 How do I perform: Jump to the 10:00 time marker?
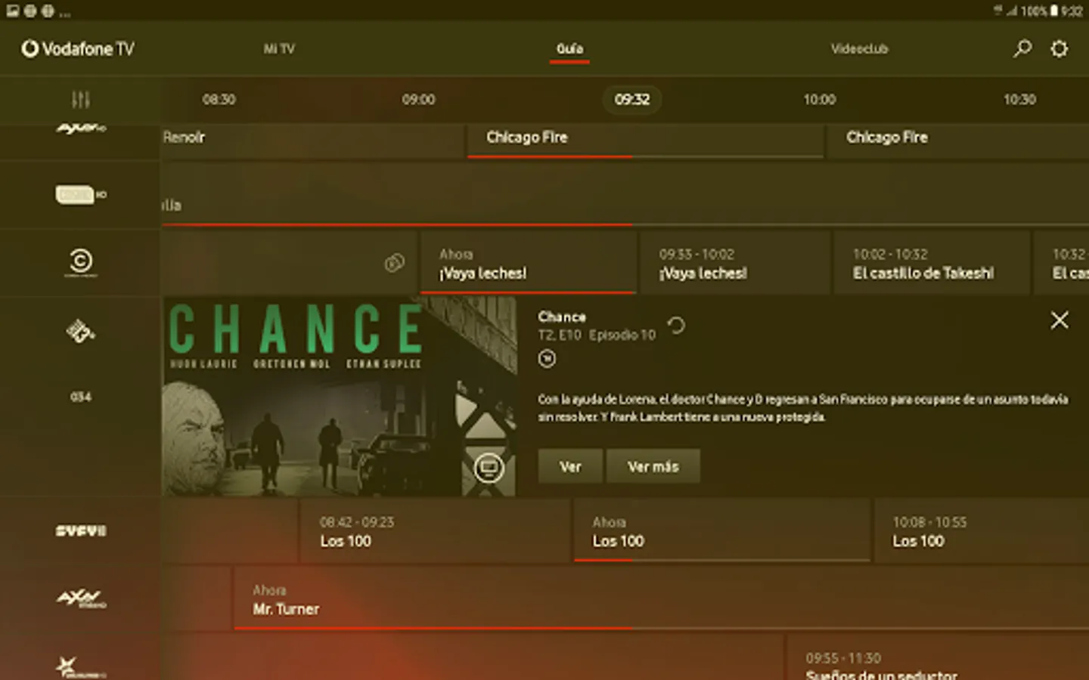(x=820, y=100)
